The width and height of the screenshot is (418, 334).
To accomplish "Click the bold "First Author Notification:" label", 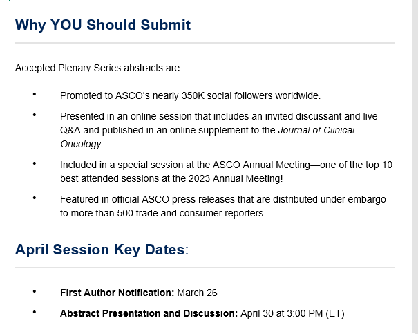I will tap(117, 293).
